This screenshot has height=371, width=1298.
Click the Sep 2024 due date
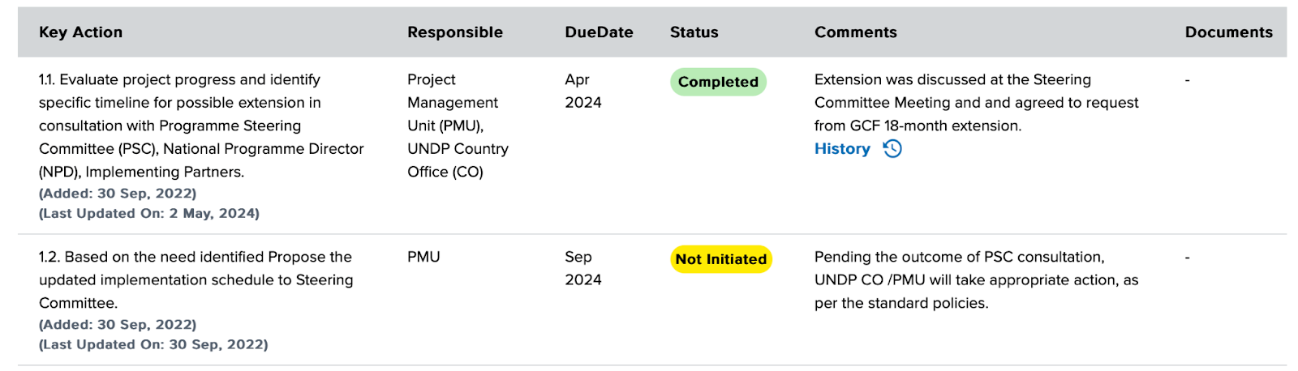pos(583,268)
